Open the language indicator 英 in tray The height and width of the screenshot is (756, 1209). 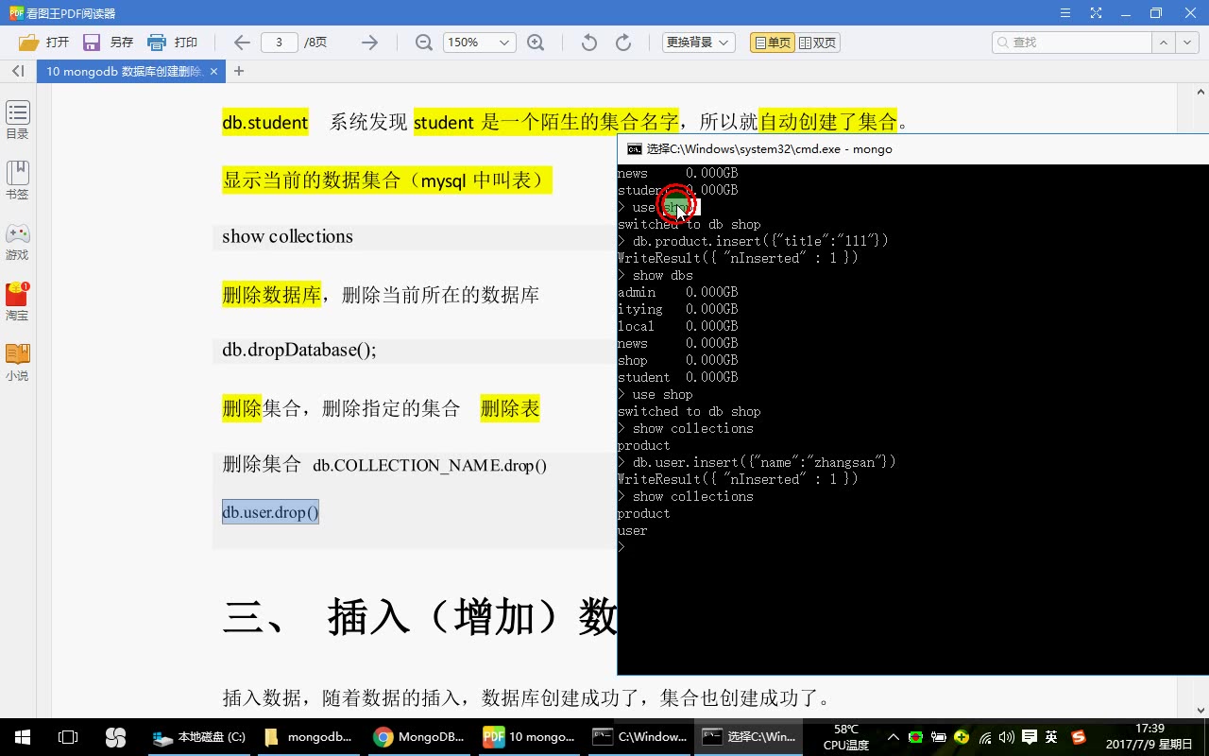click(x=1051, y=736)
